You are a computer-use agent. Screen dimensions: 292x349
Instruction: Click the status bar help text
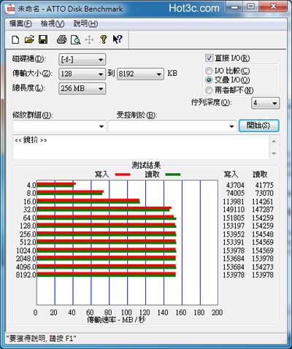41,338
